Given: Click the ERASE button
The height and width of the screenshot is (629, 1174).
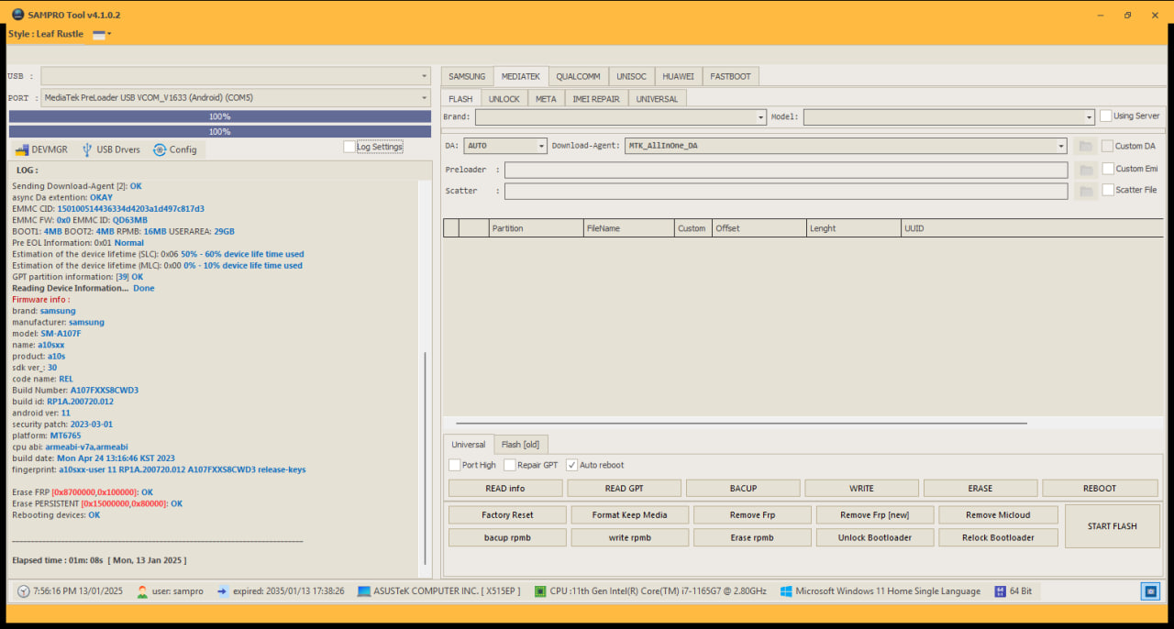Looking at the screenshot, I should 980,488.
